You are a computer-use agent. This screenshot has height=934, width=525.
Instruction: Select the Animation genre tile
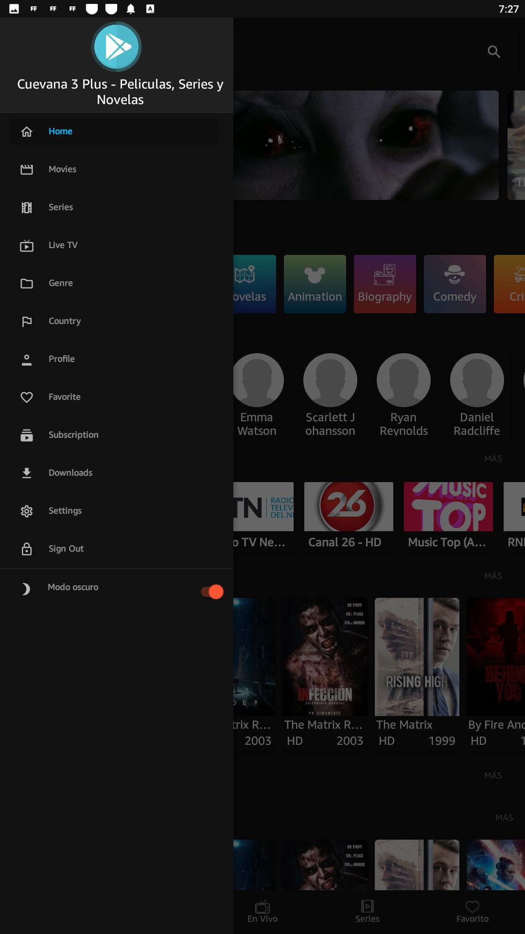[315, 284]
